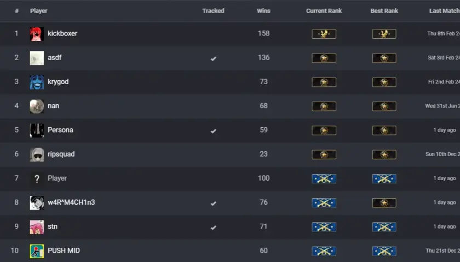Toggle the tracked checkmark for Persona

tap(213, 130)
